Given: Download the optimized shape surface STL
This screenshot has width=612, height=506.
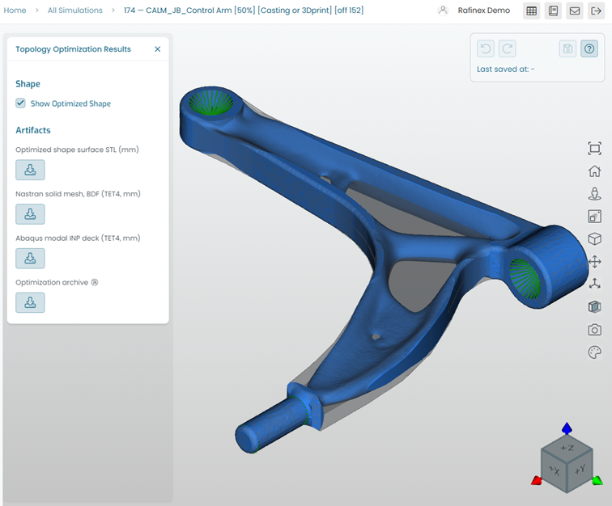Looking at the screenshot, I should pyautogui.click(x=30, y=170).
